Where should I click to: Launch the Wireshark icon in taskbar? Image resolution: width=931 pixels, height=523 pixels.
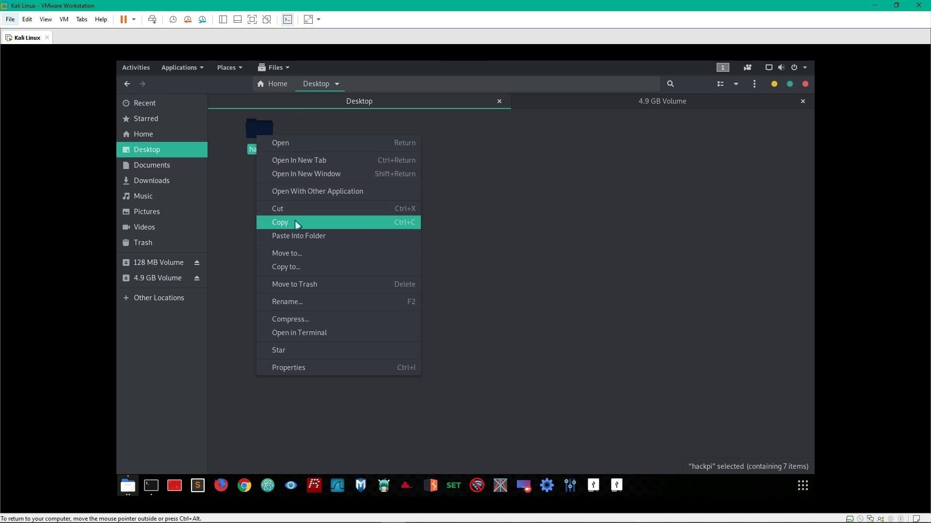click(x=337, y=485)
